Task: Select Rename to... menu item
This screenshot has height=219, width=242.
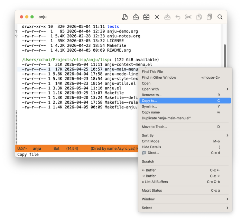Action: click(x=185, y=95)
